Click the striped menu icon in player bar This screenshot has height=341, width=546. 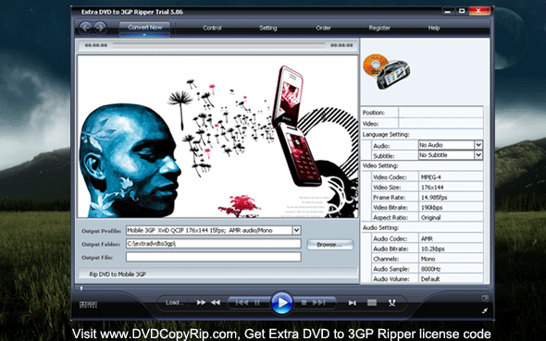click(x=372, y=303)
